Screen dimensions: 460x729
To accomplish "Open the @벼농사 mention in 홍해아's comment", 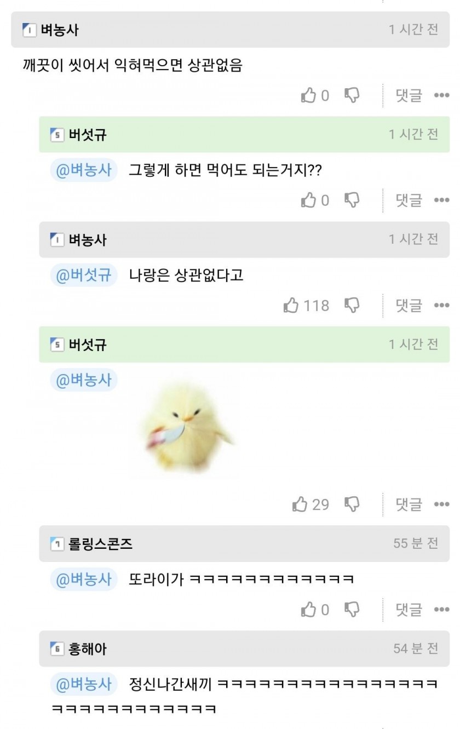I will pyautogui.click(x=84, y=684).
